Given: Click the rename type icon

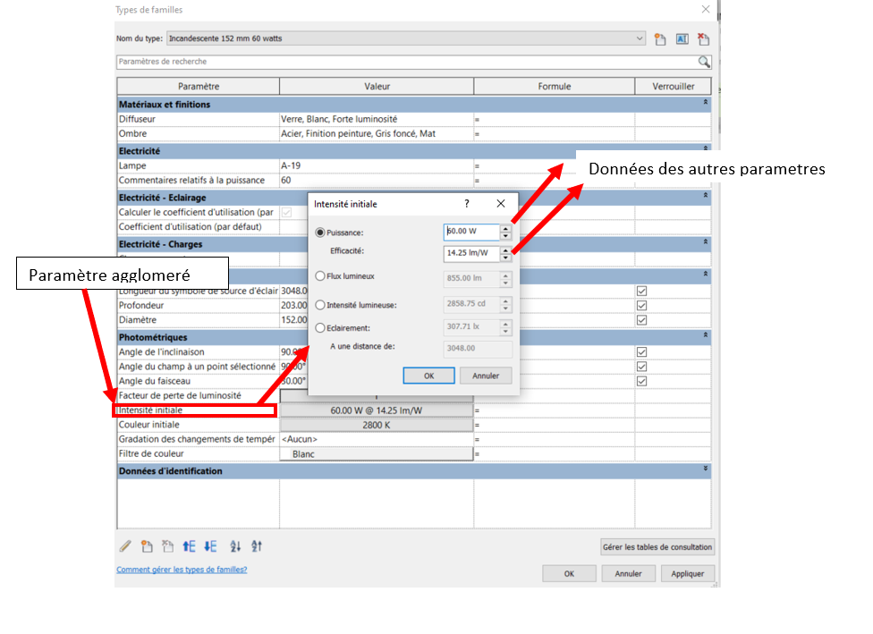Looking at the screenshot, I should 682,39.
